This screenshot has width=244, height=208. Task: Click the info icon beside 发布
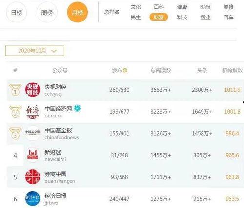125,70
